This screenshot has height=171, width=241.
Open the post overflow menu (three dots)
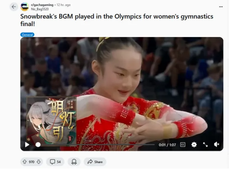(221, 7)
